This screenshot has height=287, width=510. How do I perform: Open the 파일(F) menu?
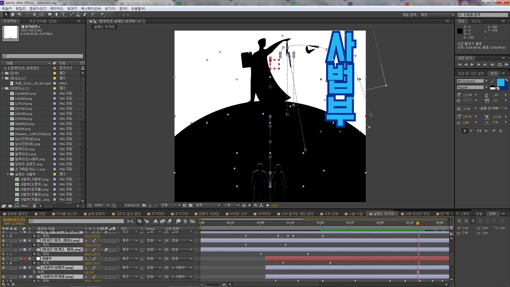coord(7,9)
